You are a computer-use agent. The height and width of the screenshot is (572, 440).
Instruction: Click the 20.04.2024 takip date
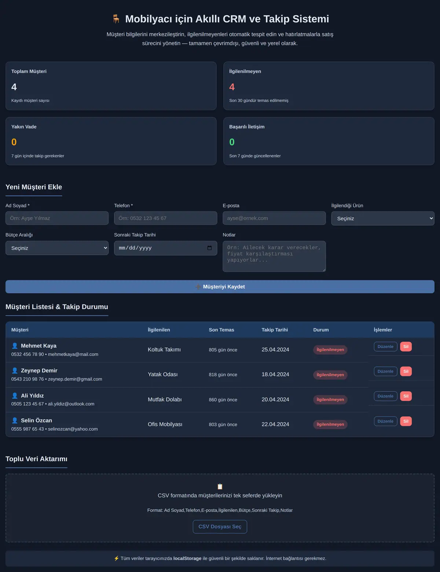click(275, 399)
